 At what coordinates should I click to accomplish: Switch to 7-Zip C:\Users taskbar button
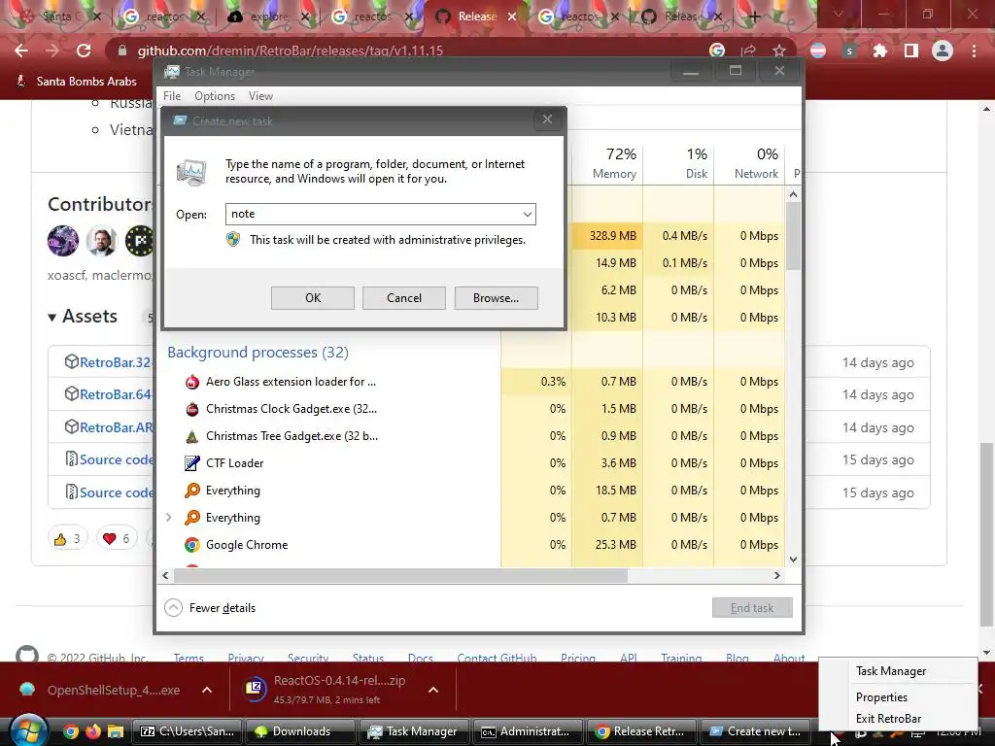point(189,731)
